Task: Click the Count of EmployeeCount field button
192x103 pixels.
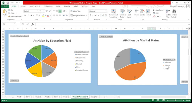Action: tap(19, 36)
